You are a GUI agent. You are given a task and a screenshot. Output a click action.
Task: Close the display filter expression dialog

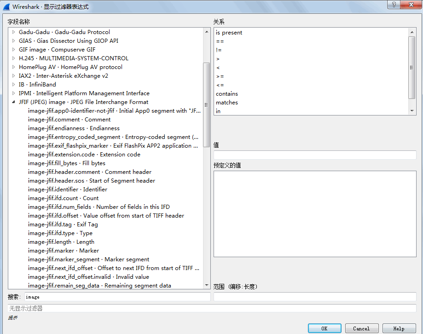point(411,5)
